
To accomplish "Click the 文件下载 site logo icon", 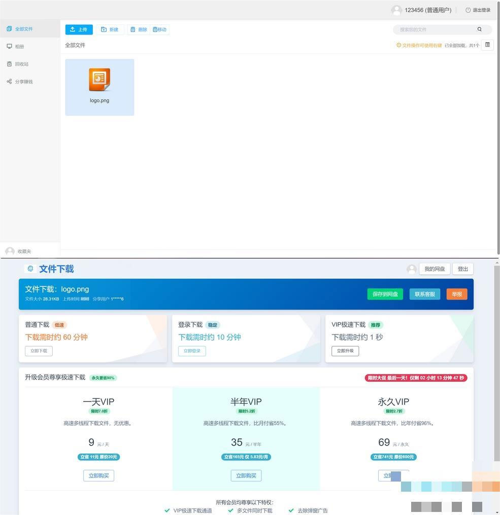I will [29, 268].
